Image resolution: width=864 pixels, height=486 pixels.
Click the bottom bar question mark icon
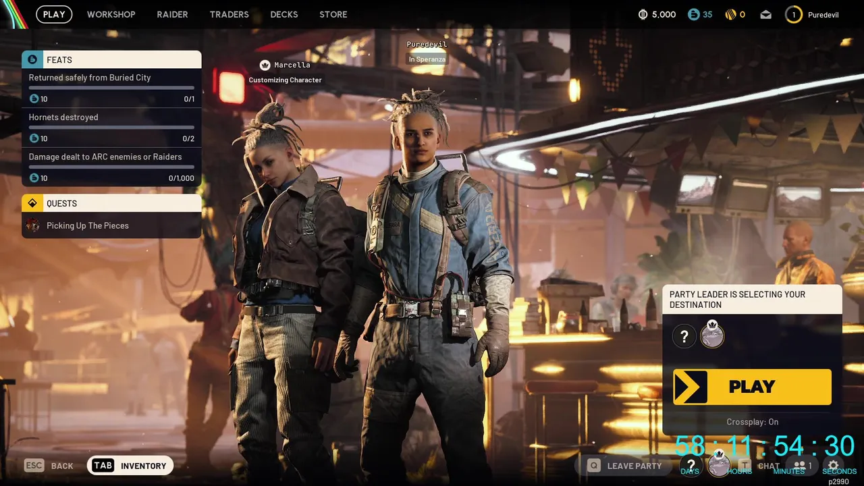click(x=691, y=465)
